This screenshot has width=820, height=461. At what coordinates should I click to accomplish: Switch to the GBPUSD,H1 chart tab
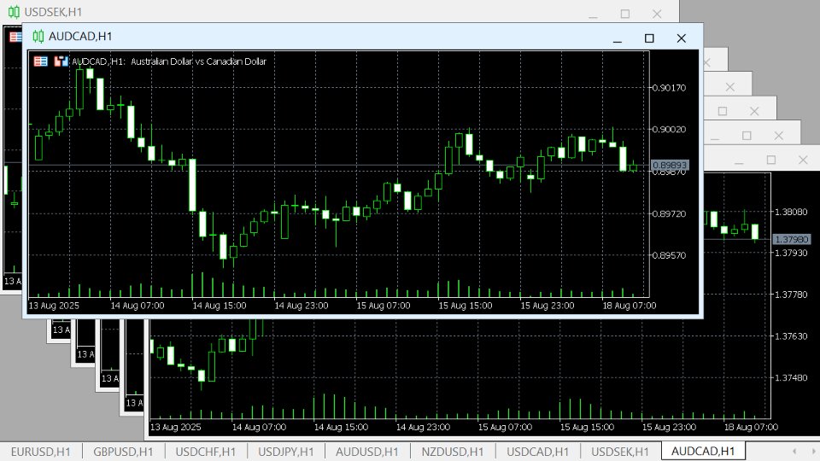point(123,452)
